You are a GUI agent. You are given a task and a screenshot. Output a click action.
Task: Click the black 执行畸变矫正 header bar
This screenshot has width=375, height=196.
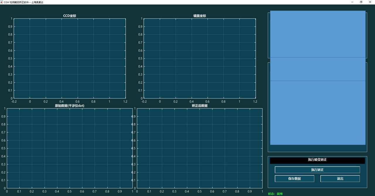coord(317,160)
